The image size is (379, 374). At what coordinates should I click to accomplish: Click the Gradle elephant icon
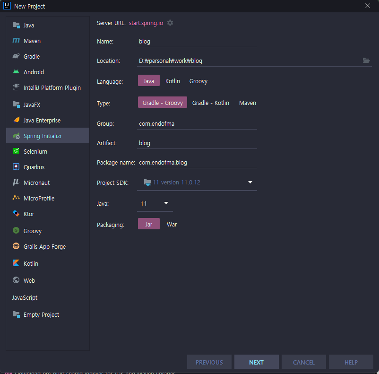click(16, 56)
